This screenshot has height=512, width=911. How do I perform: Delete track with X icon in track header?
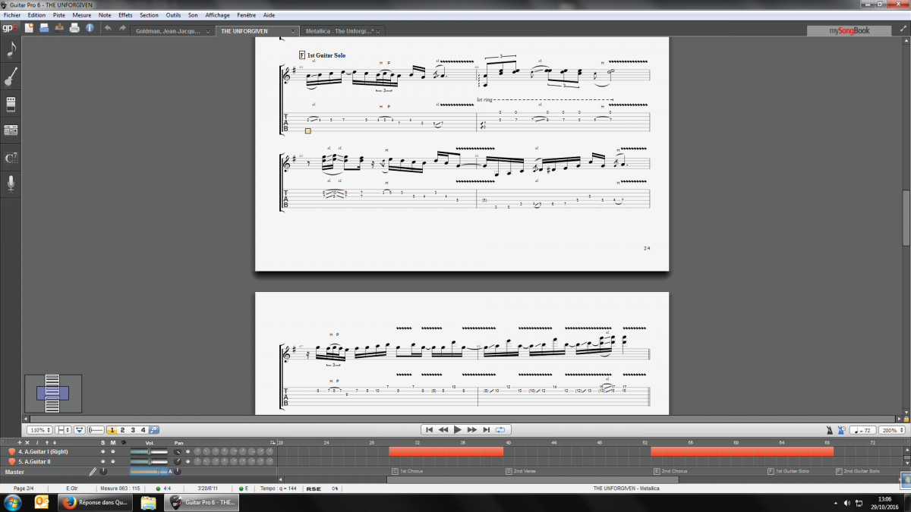click(27, 442)
